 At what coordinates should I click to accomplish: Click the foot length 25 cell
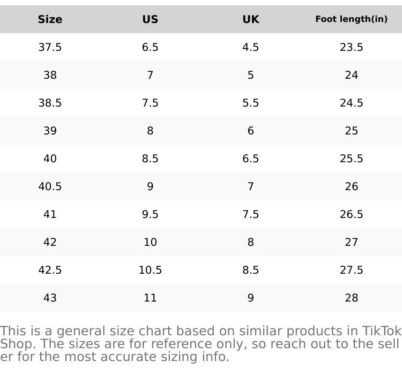351,131
